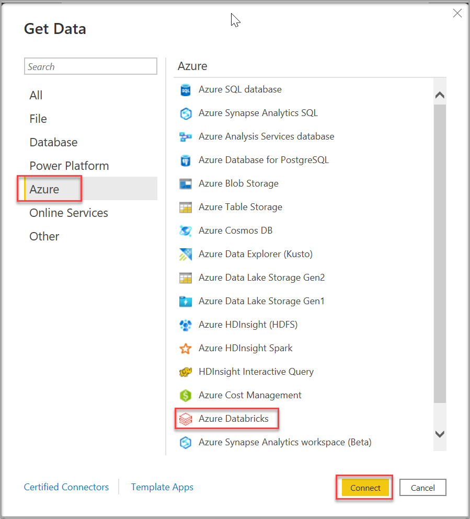Select the Azure Synapse Analytics SQL icon

[x=185, y=113]
